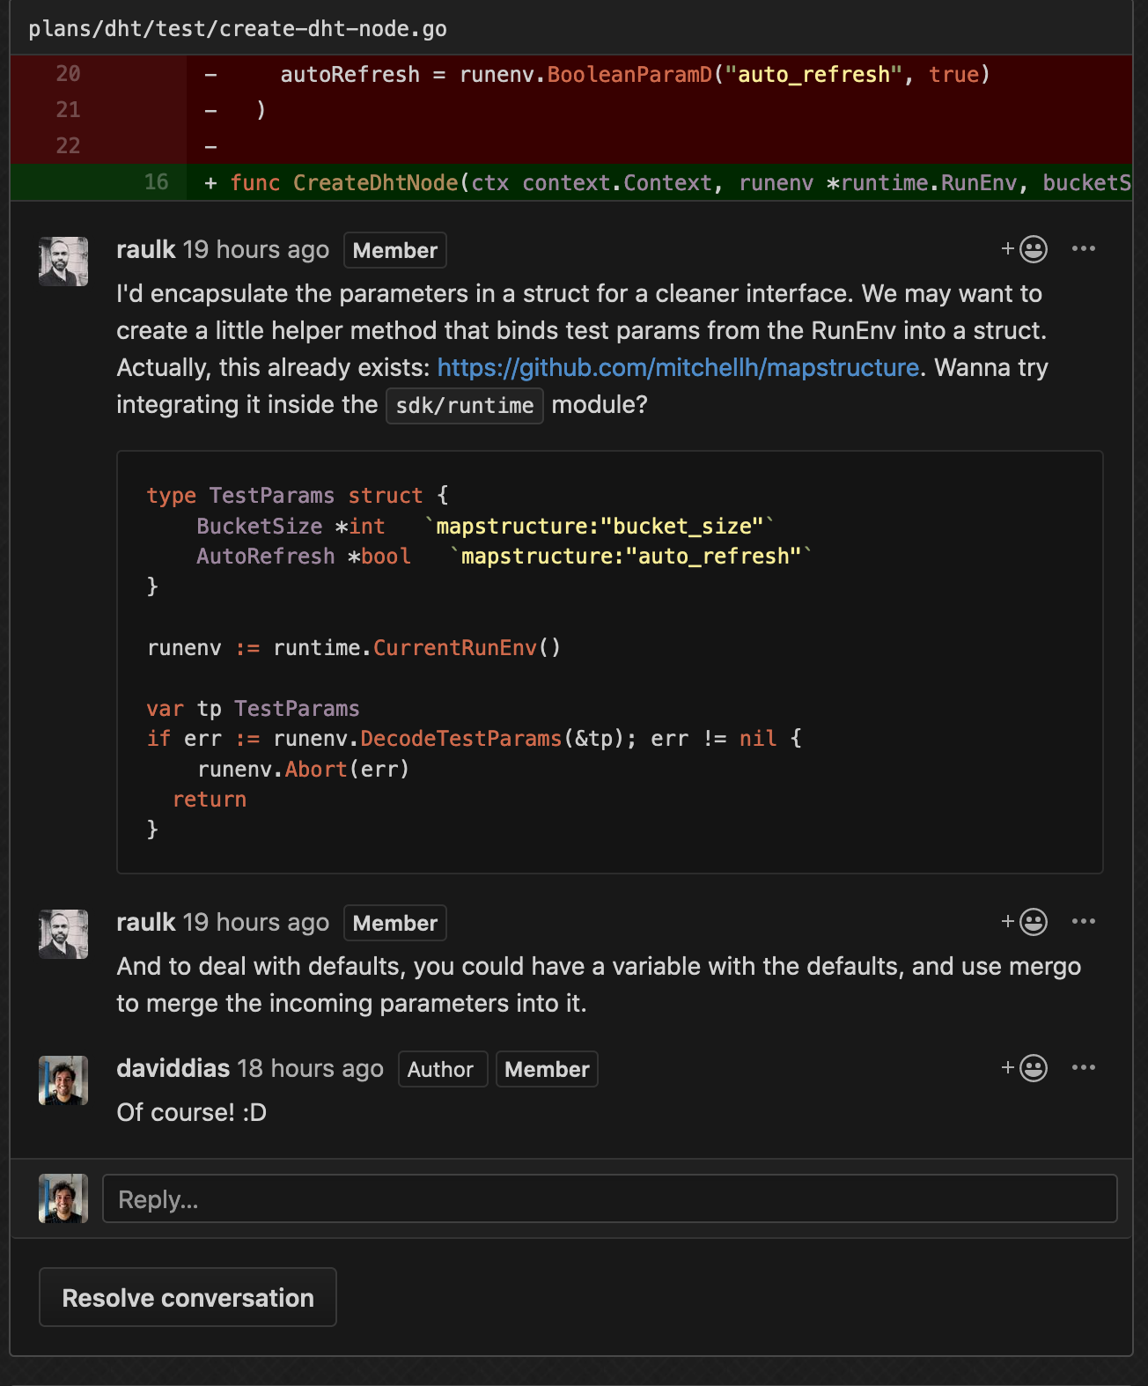
Task: Click your avatar beside the Reply field
Action: (x=63, y=1198)
